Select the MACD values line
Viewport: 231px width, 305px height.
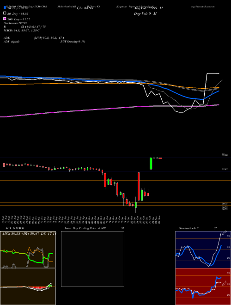coord(21,30)
